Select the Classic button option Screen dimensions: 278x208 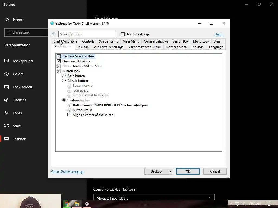64,81
